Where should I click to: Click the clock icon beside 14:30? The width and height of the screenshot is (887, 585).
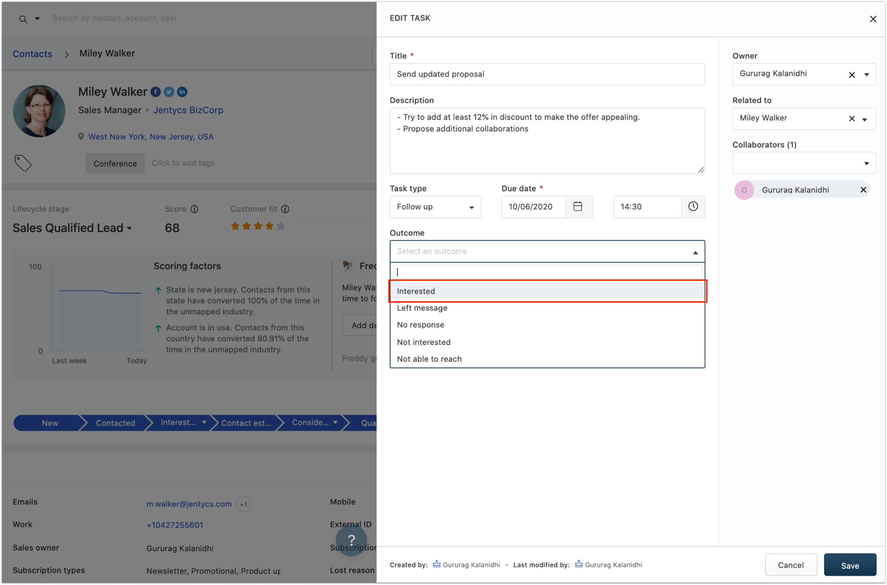[693, 207]
